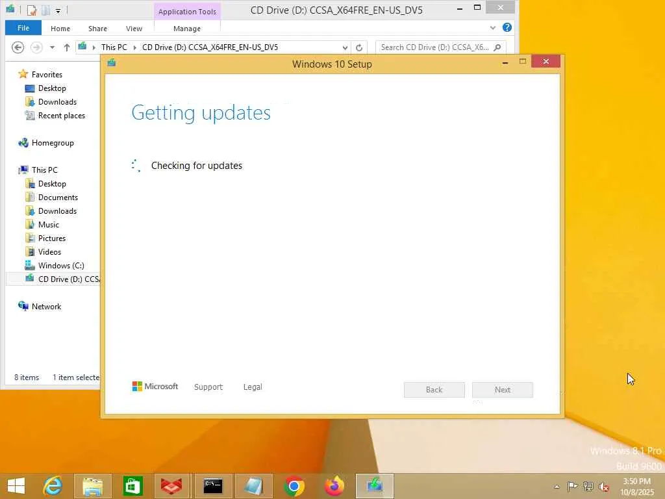
Task: Select Favorites in the navigation pane
Action: pyautogui.click(x=47, y=74)
